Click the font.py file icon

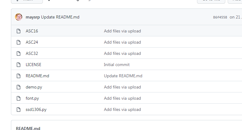click(x=19, y=98)
